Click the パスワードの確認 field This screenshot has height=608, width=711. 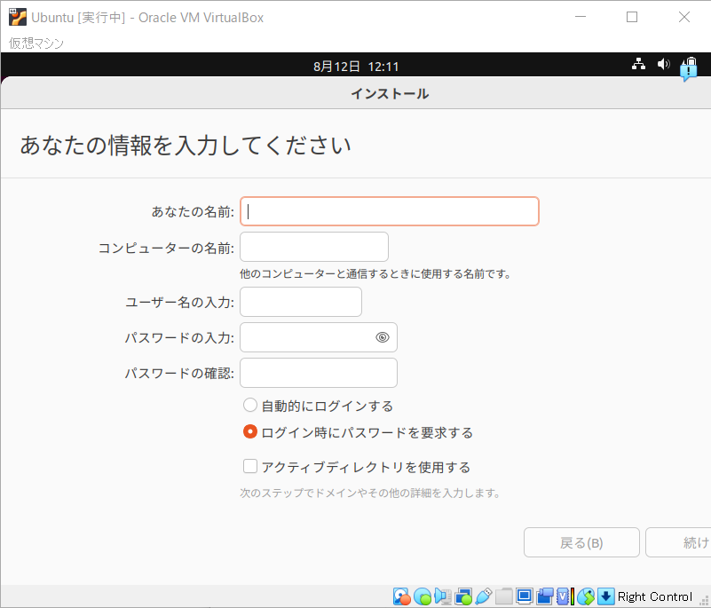319,373
